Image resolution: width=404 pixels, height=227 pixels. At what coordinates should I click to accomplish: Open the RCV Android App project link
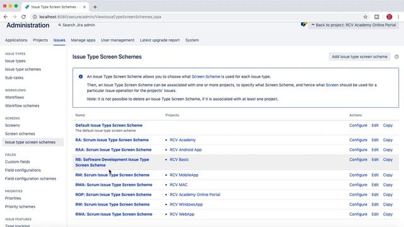(x=186, y=150)
